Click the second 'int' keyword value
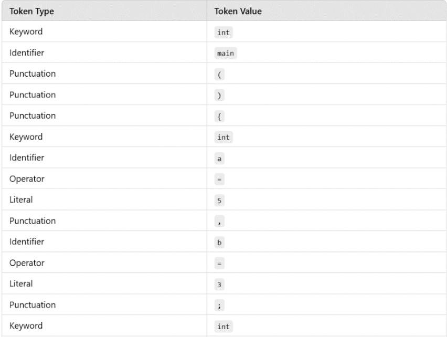This screenshot has height=337, width=447. [223, 137]
